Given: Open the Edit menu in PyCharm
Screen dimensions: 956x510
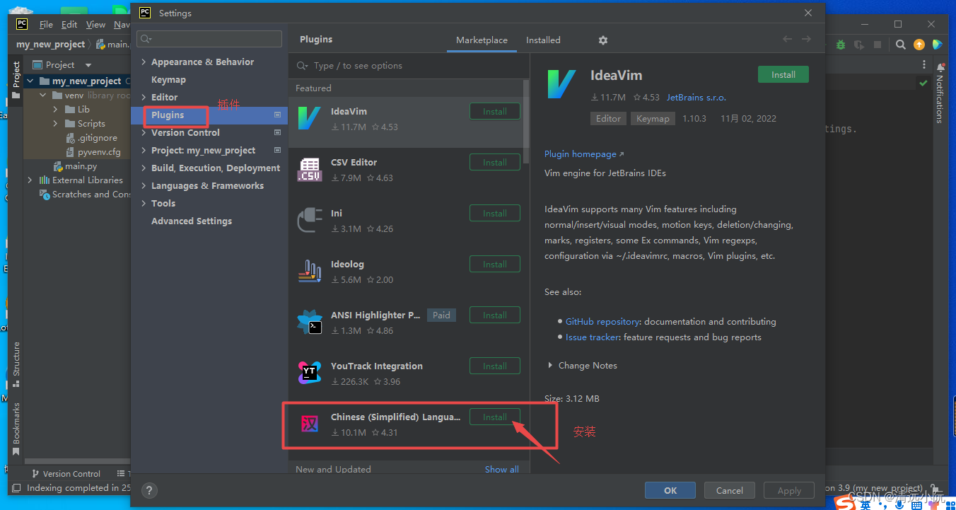Looking at the screenshot, I should 69,24.
